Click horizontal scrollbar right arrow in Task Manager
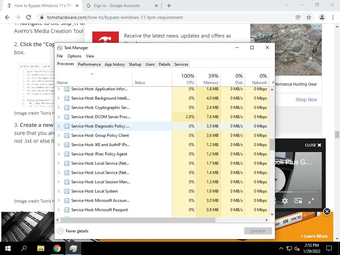Image resolution: width=340 pixels, height=255 pixels. coord(267,220)
